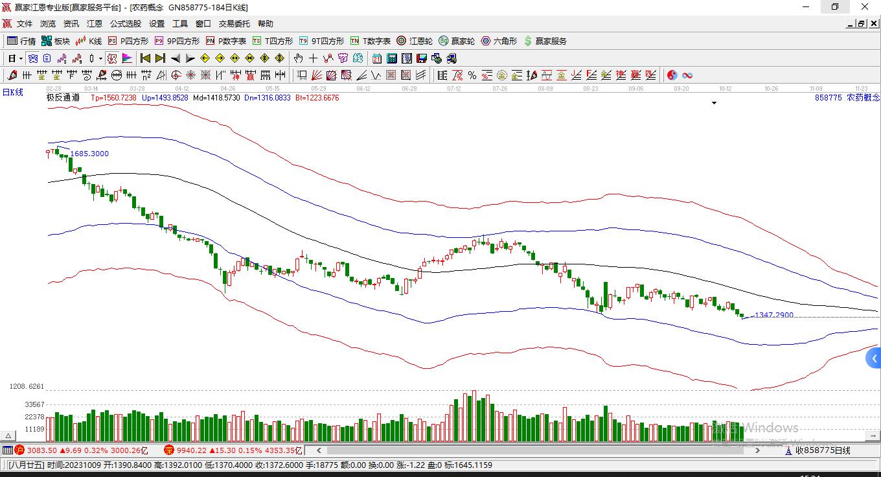Screen dimensions: 881x477
Task: Click the red-blue yin-yang icon
Action: [x=672, y=75]
